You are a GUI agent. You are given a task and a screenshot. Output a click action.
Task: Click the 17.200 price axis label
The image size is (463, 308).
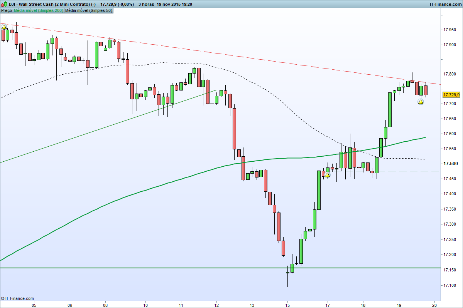coord(449,254)
